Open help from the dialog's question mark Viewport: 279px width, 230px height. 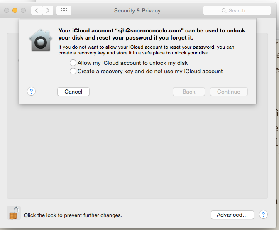(32, 92)
